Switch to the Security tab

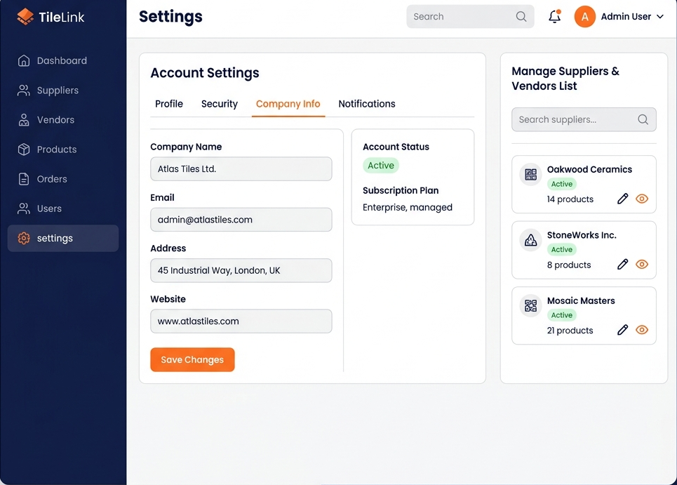220,104
